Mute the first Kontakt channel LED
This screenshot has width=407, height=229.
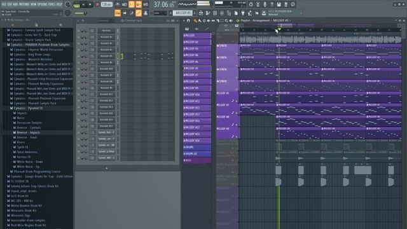[x=79, y=31]
